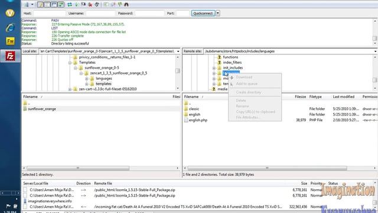Choose Add to queue in context menu
The height and width of the screenshot is (213, 378).
click(247, 84)
